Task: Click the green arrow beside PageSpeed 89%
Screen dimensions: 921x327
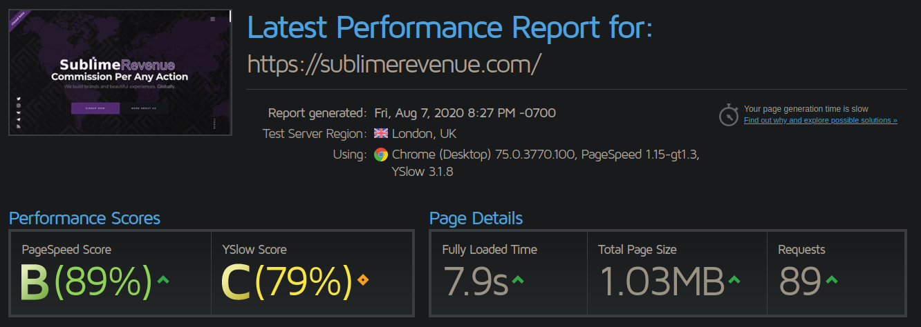Action: click(163, 279)
